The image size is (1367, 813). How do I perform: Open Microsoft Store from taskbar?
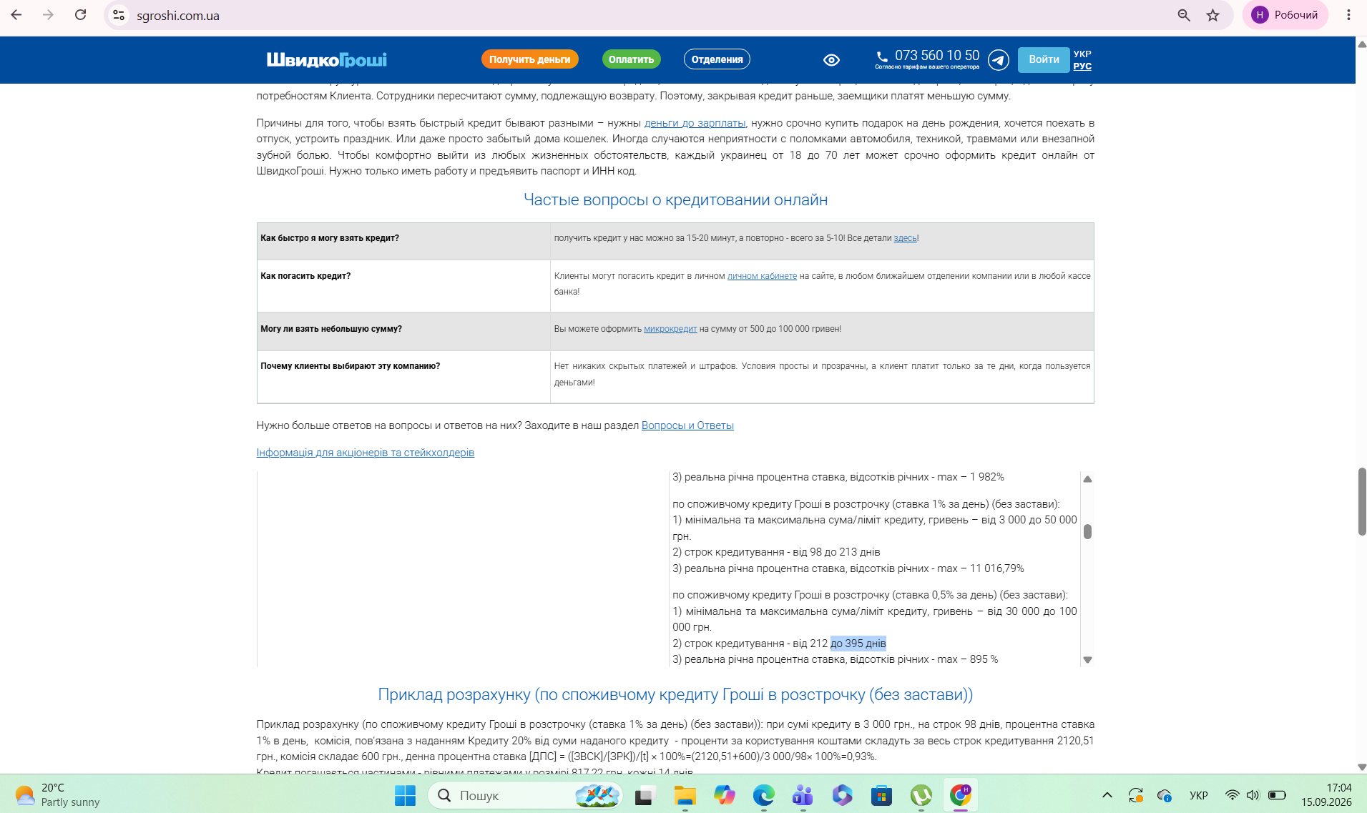(x=881, y=795)
